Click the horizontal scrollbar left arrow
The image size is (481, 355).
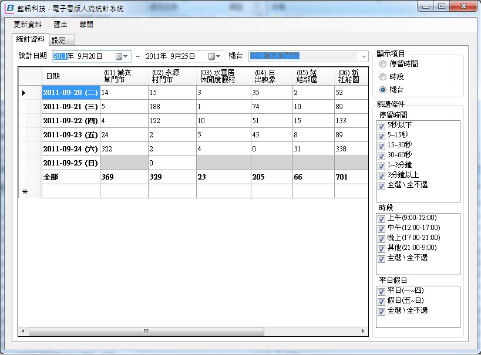click(23, 331)
